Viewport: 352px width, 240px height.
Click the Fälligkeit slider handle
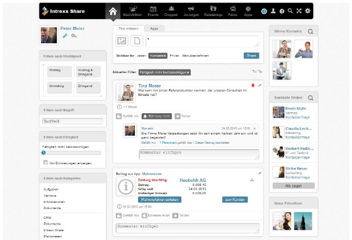pos(43,153)
